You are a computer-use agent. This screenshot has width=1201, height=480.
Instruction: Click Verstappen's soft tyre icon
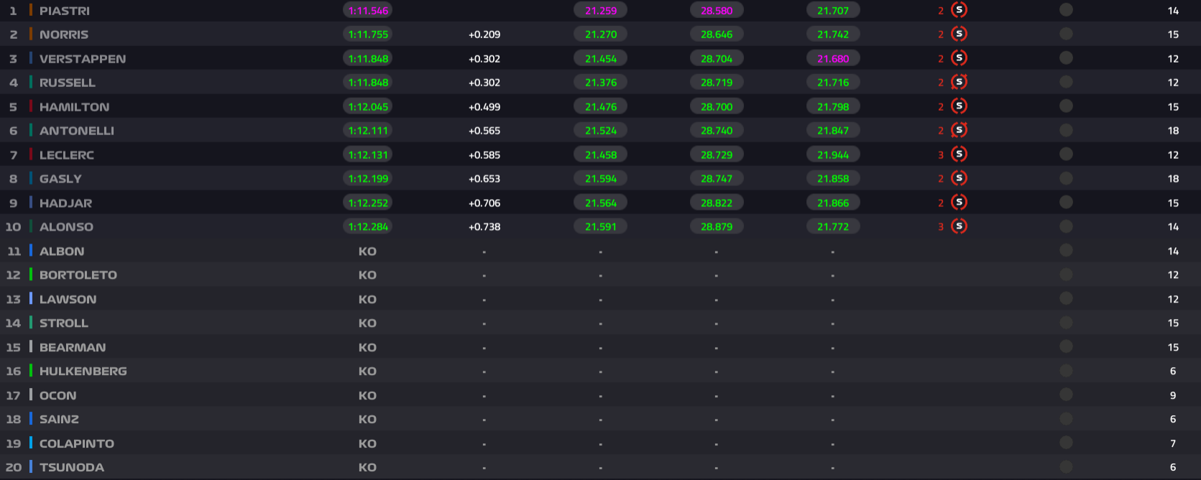pyautogui.click(x=959, y=58)
